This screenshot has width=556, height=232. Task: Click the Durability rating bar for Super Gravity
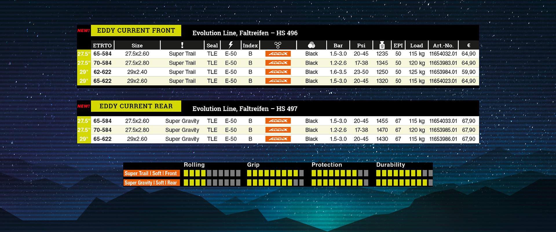tap(404, 183)
